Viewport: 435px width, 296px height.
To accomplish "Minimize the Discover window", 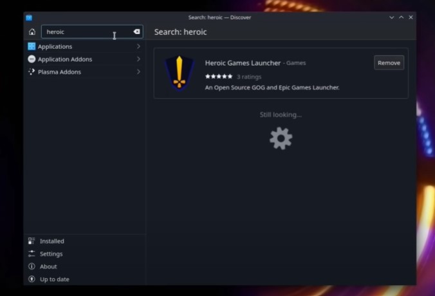I will (391, 17).
